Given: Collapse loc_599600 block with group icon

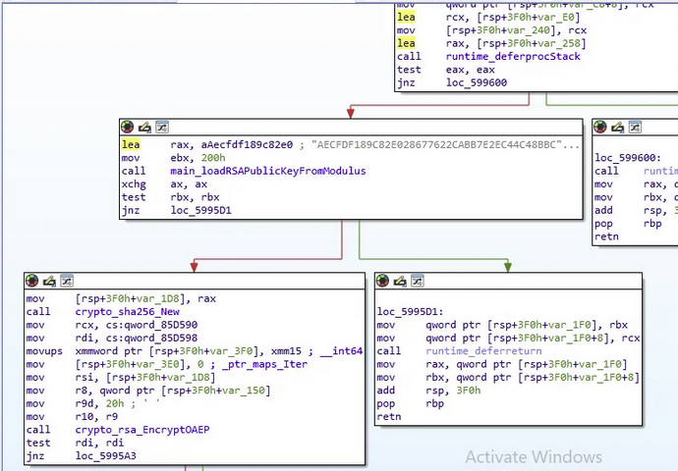Looking at the screenshot, I should tap(637, 128).
